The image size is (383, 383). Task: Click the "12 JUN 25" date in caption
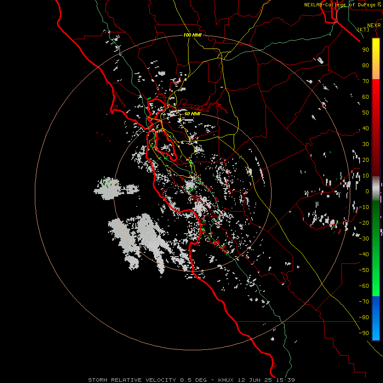coord(255,380)
